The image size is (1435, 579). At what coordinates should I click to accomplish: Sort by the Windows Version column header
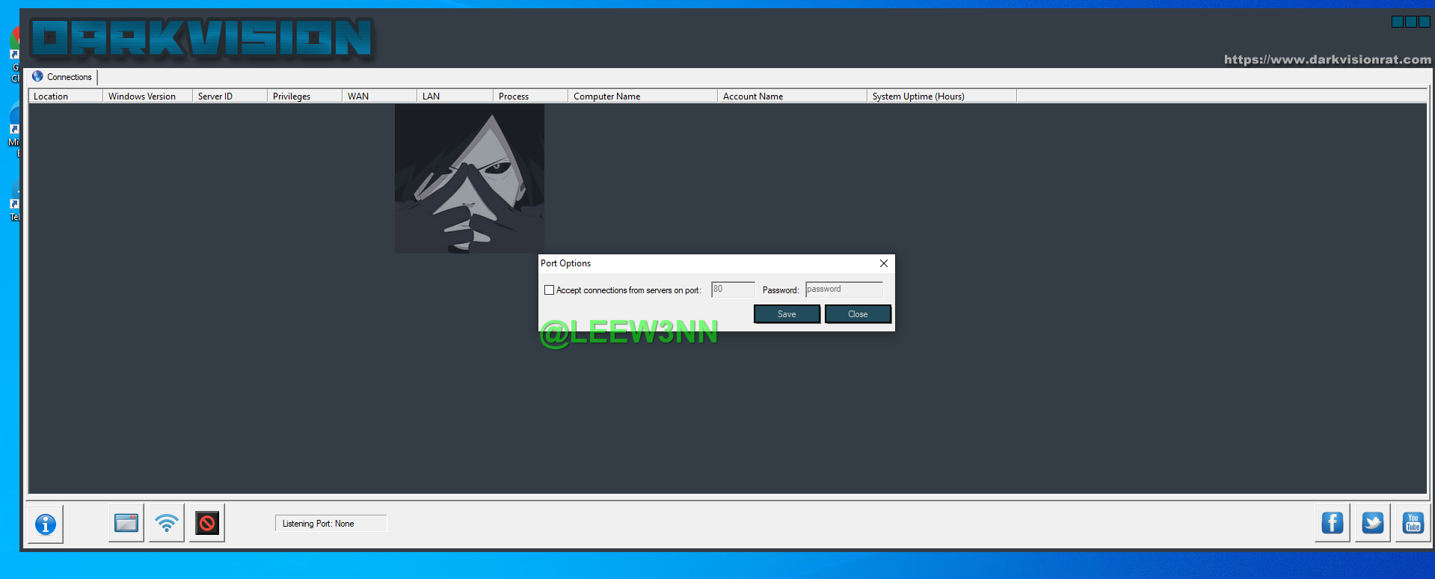tap(147, 96)
